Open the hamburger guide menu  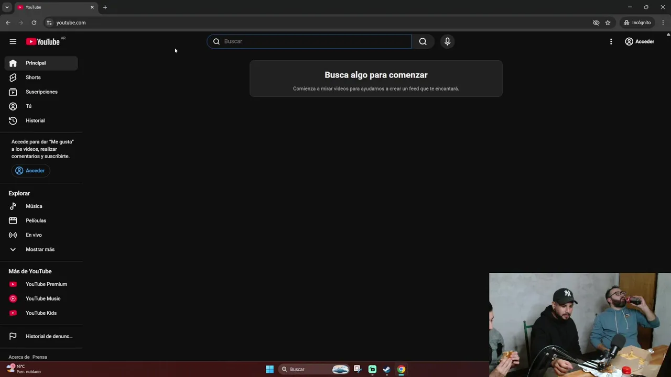pyautogui.click(x=13, y=41)
